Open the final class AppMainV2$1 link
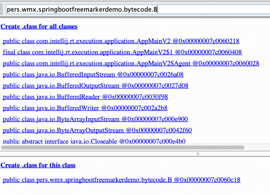This screenshot has height=195, width=270. click(x=122, y=52)
